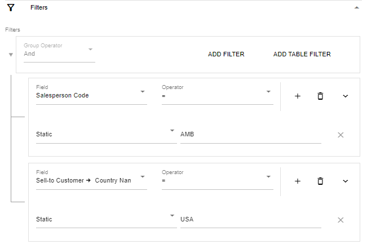The height and width of the screenshot is (249, 367).
Task: Open the Operator dropdown for Country filter
Action: point(217,179)
